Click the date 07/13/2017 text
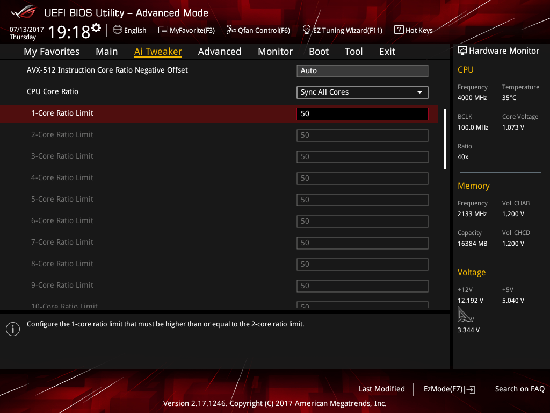The height and width of the screenshot is (413, 550). pos(27,30)
